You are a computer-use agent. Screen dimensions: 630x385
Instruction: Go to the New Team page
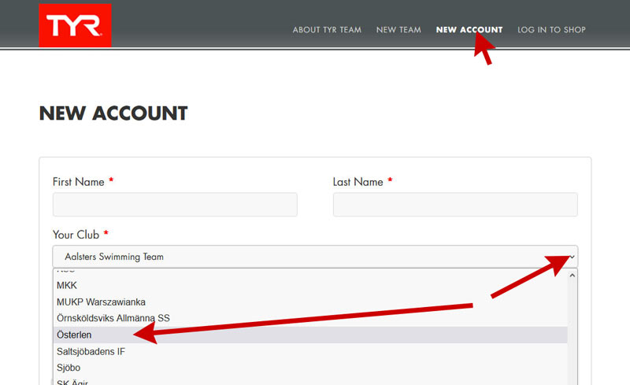tap(398, 30)
